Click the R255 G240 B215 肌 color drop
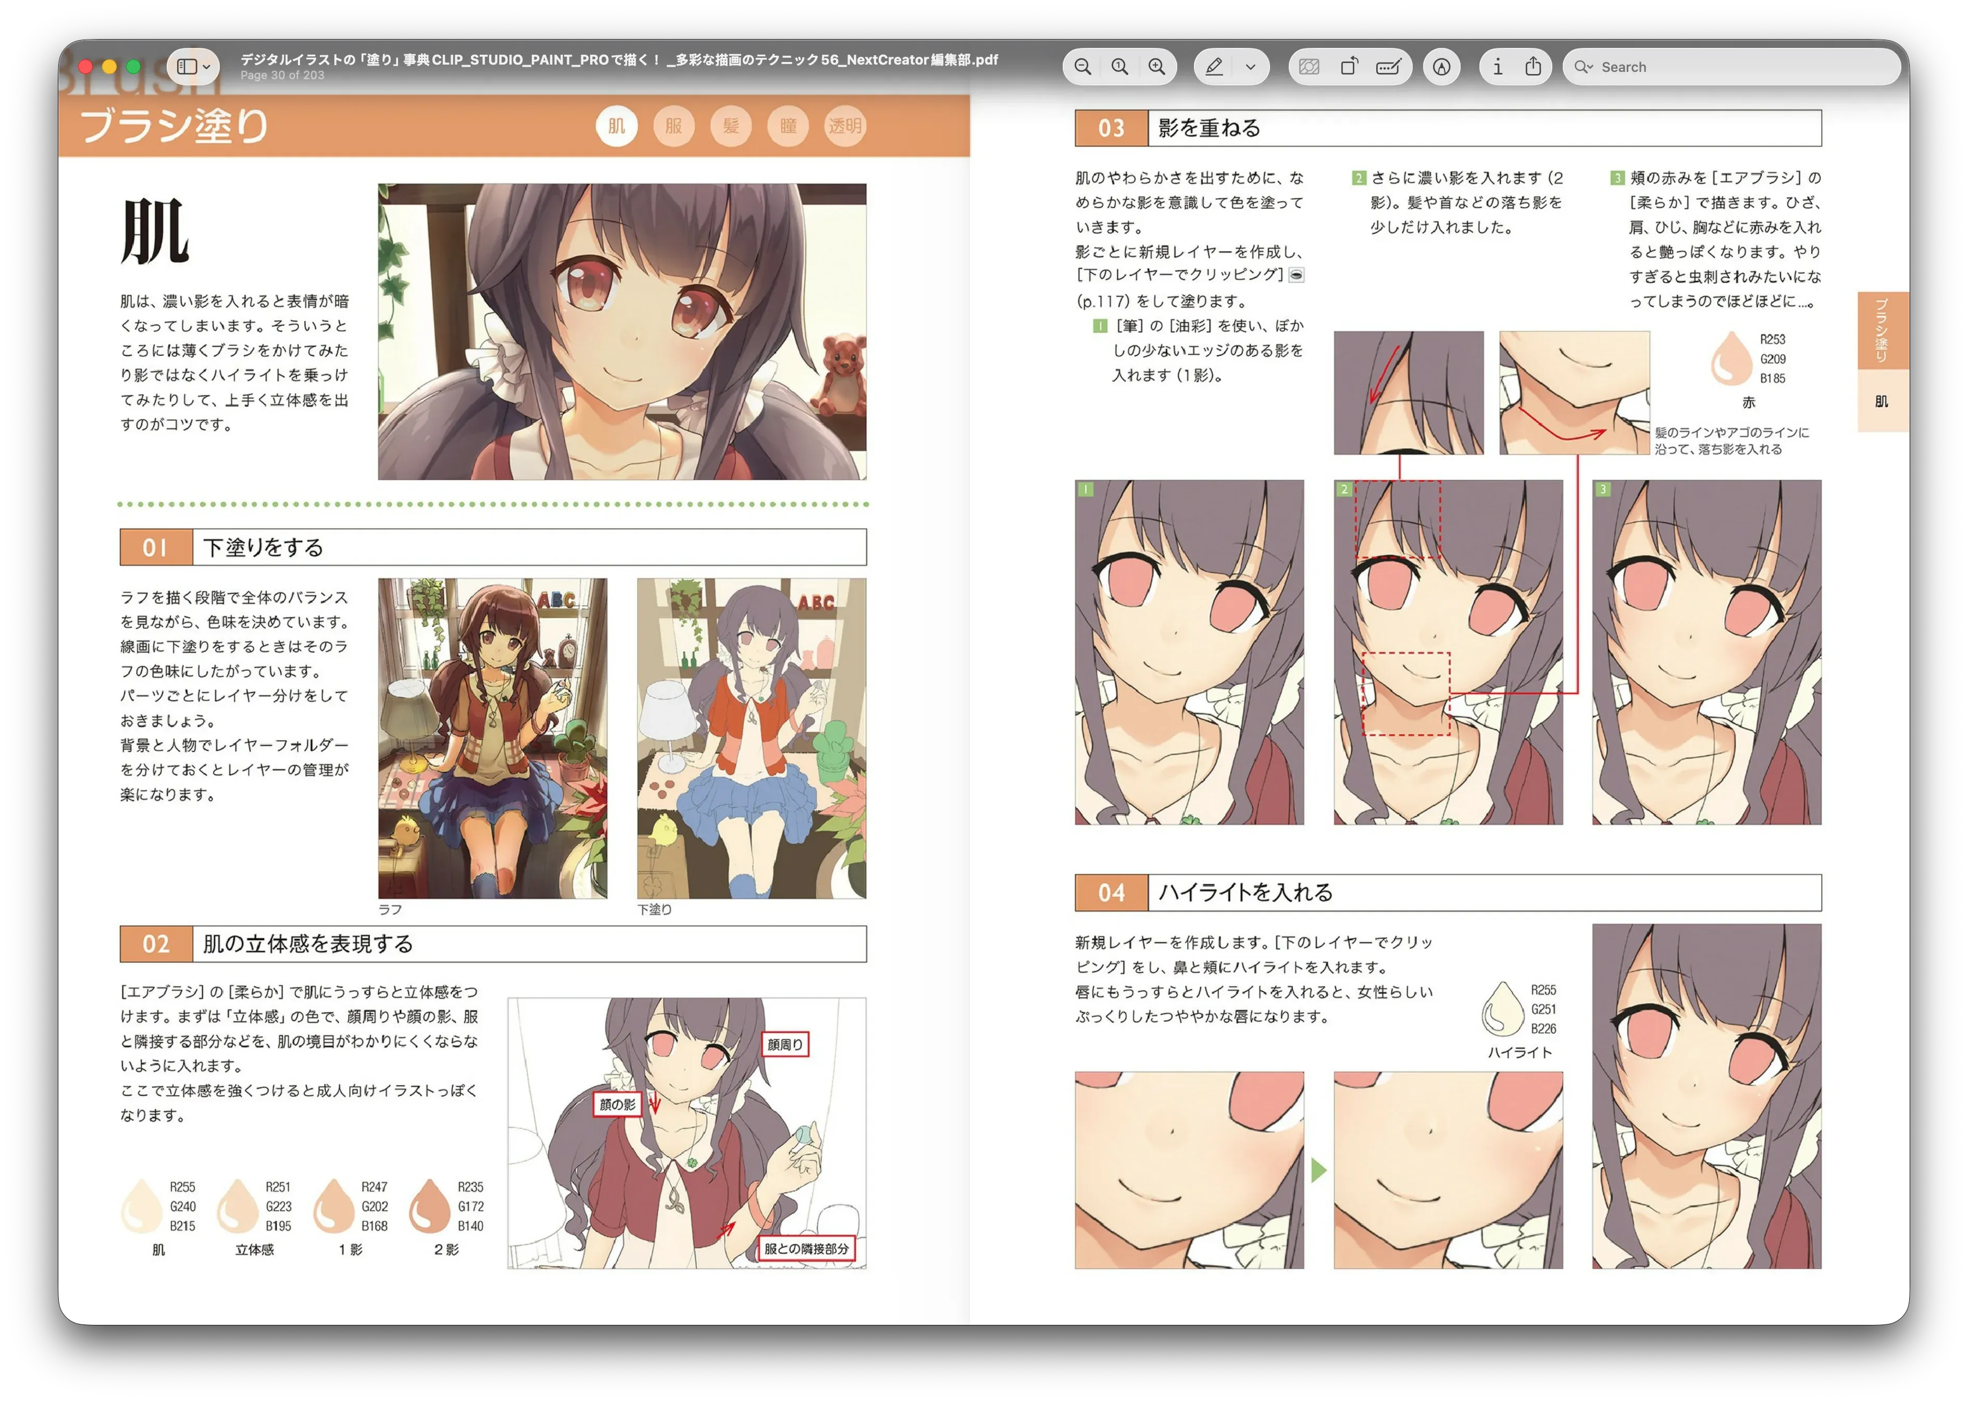This screenshot has height=1402, width=1968. 143,1207
